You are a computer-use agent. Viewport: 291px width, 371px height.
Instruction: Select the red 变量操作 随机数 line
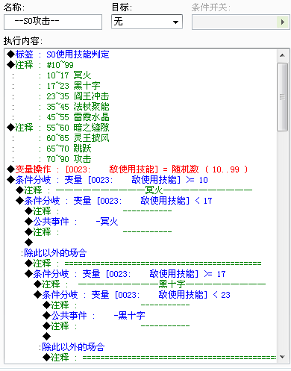click(x=128, y=169)
